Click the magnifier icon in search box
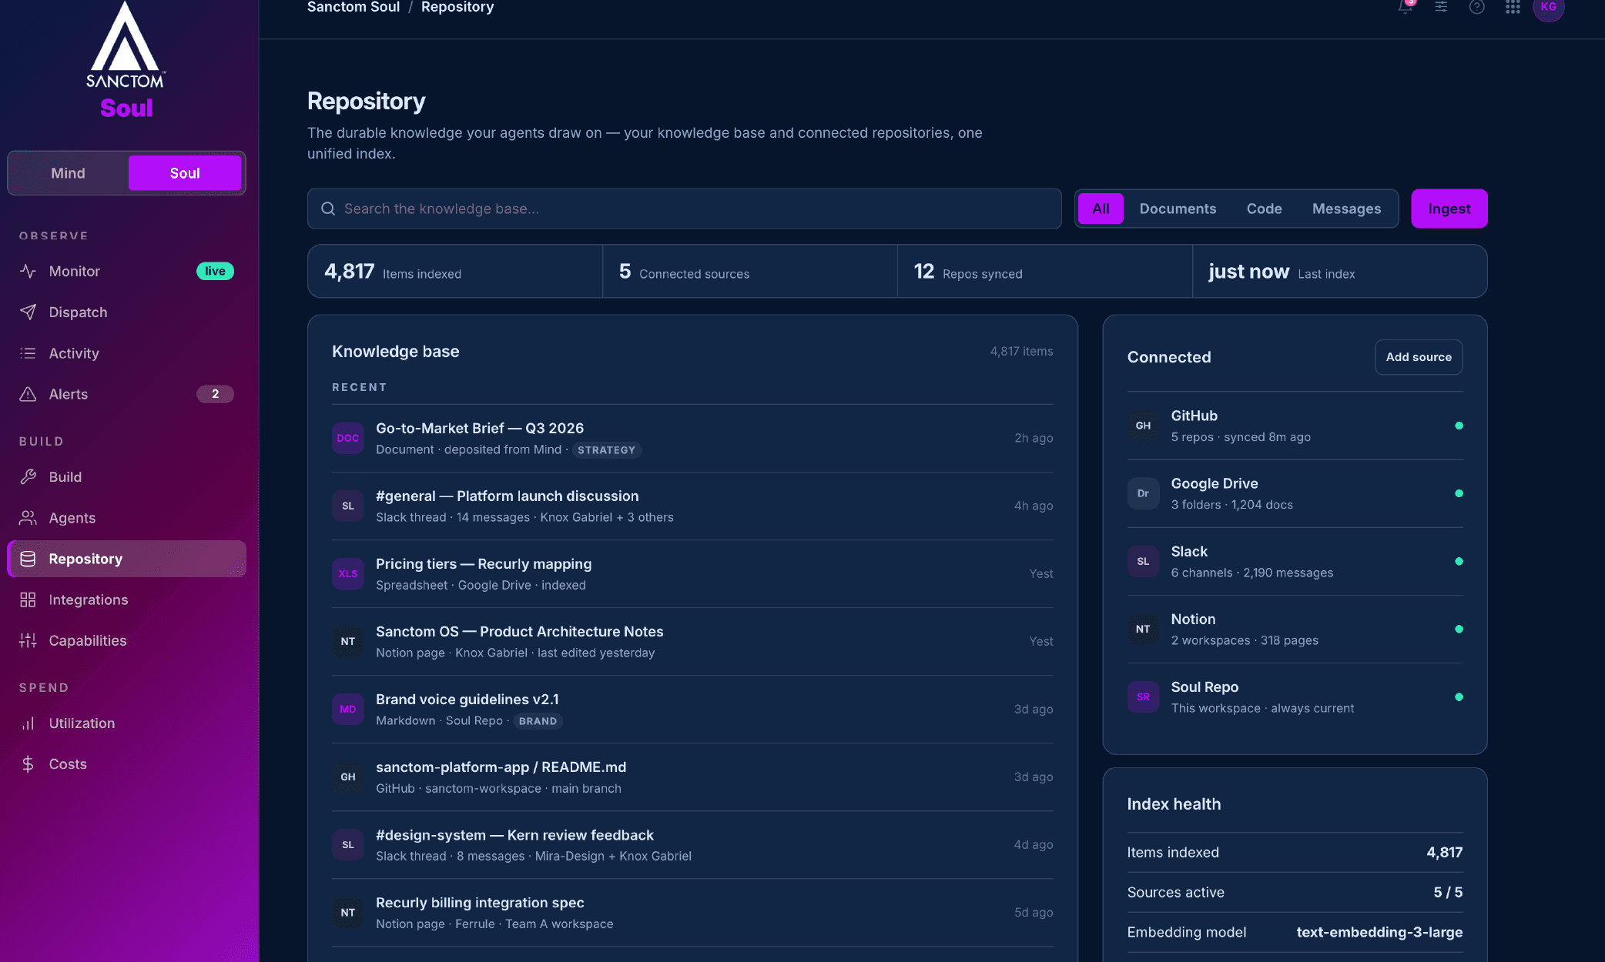Image resolution: width=1605 pixels, height=962 pixels. [x=328, y=209]
